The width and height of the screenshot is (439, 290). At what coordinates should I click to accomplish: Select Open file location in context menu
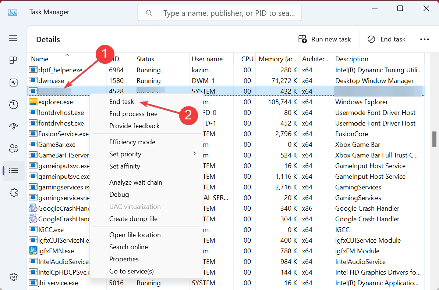135,235
